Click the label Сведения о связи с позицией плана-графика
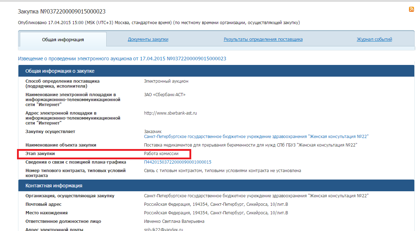The height and width of the screenshot is (231, 420). (x=75, y=162)
